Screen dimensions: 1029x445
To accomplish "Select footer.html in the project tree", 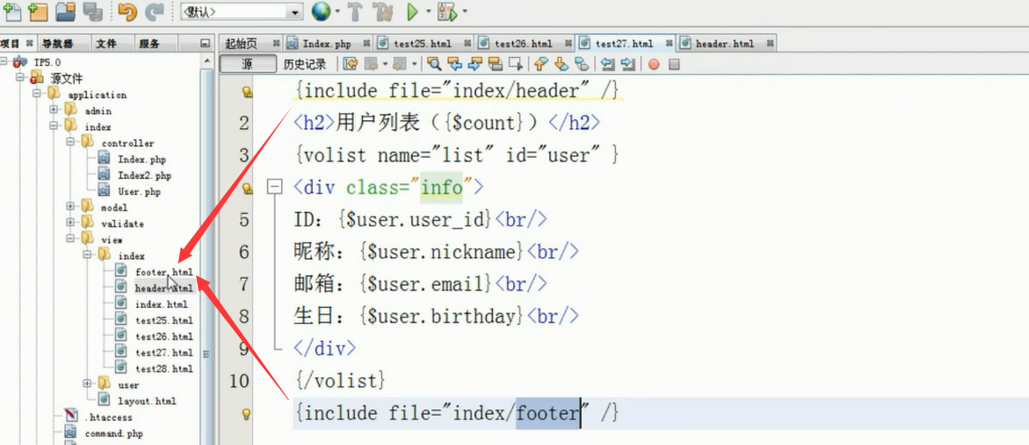I will click(164, 272).
